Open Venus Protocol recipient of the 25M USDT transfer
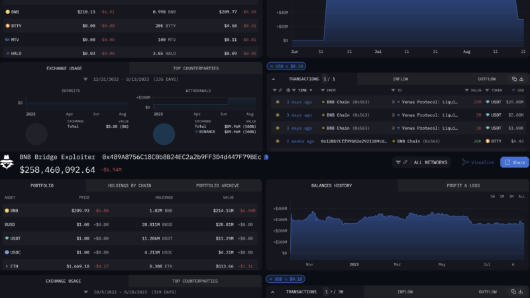 429,102
